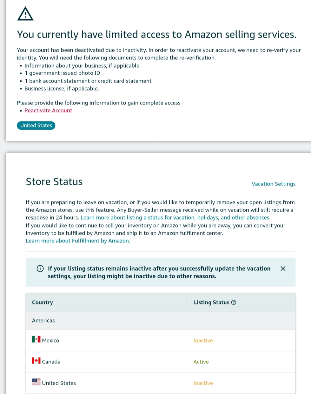Open Learn more about Fulfillment by Amazon
This screenshot has width=311, height=394.
tap(78, 241)
